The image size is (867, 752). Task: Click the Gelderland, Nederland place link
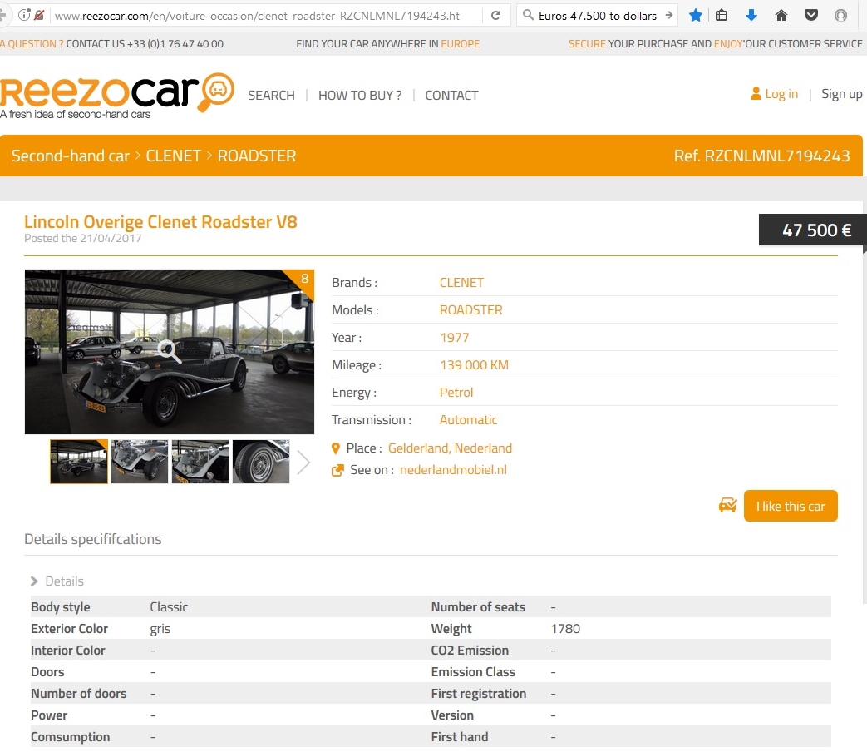point(450,448)
